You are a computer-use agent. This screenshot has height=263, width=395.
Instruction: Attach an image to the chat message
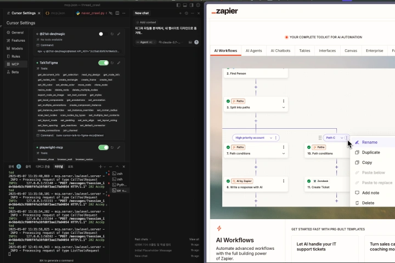pos(190,42)
